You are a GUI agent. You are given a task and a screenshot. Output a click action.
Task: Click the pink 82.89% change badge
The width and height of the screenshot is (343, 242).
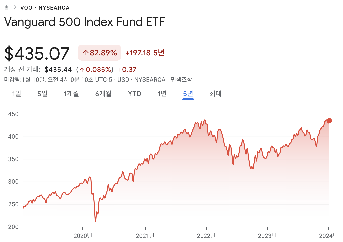[99, 53]
